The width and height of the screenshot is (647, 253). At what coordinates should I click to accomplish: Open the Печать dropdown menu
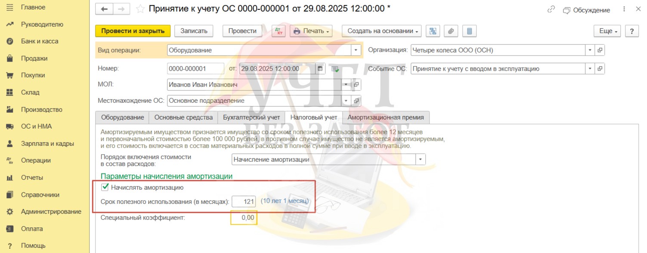pyautogui.click(x=311, y=31)
